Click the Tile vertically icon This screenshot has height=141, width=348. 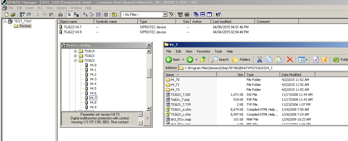pos(209,15)
